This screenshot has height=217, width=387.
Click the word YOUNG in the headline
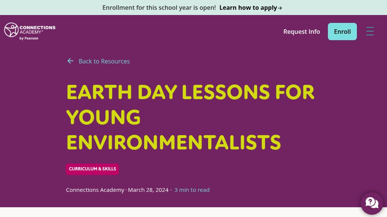[x=103, y=118]
